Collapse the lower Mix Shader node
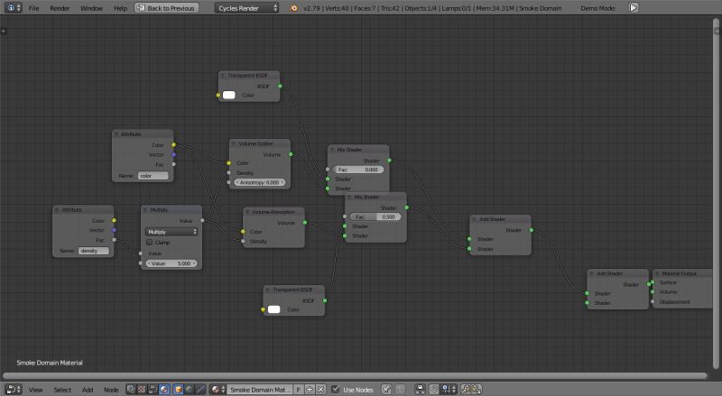The image size is (722, 396). click(349, 197)
